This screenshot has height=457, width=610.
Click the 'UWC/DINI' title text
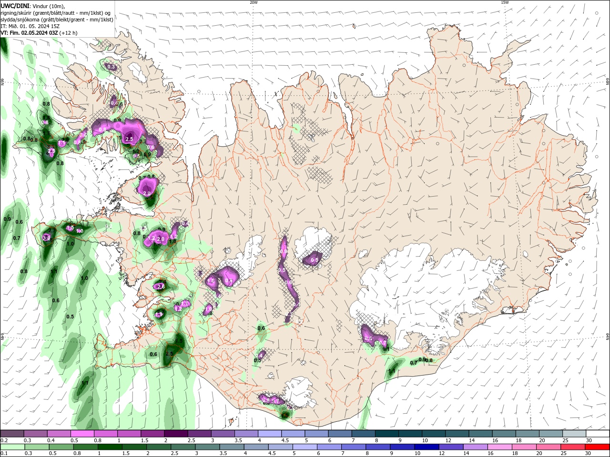pos(15,6)
